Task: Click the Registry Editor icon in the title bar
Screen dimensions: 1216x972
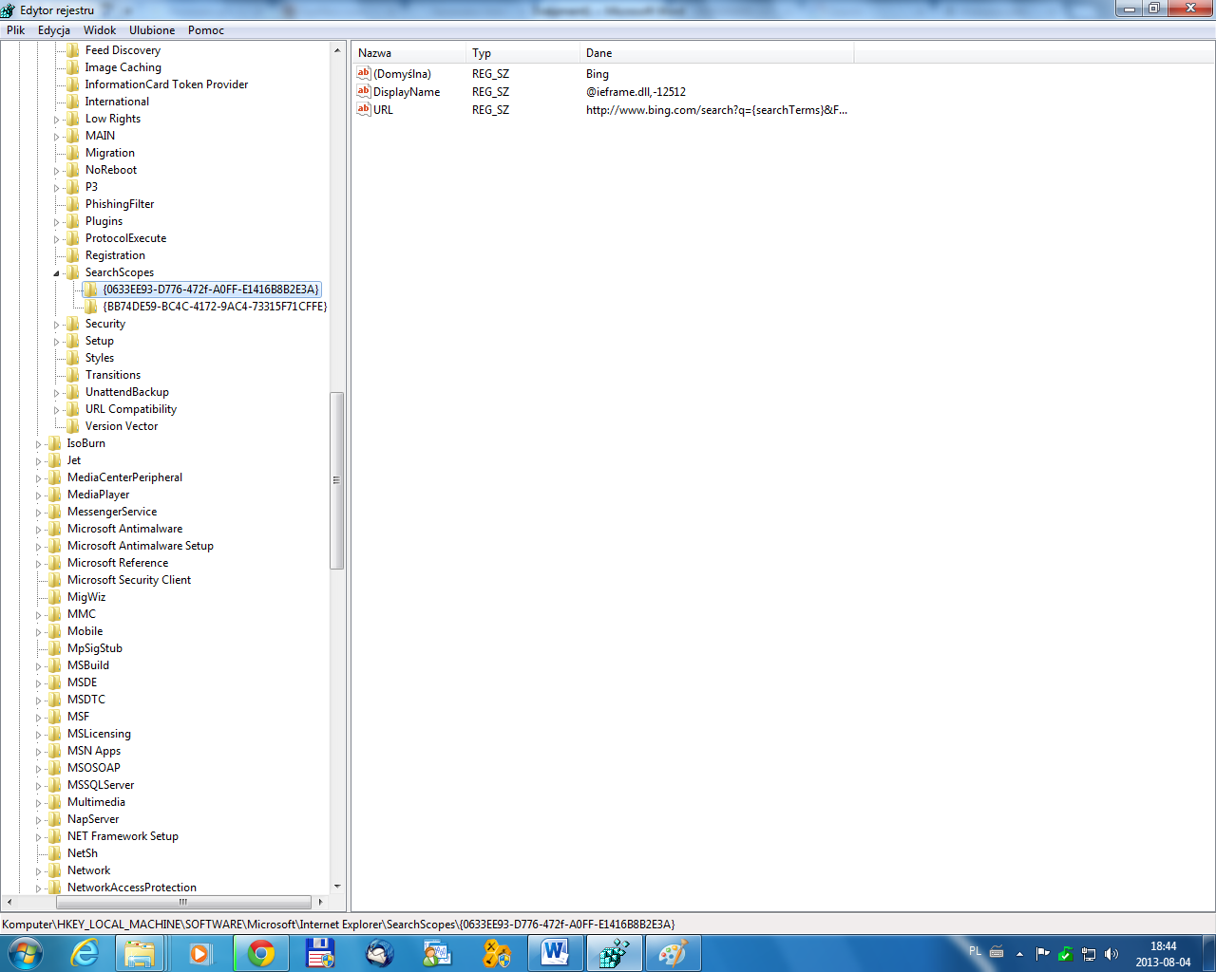Action: click(9, 10)
